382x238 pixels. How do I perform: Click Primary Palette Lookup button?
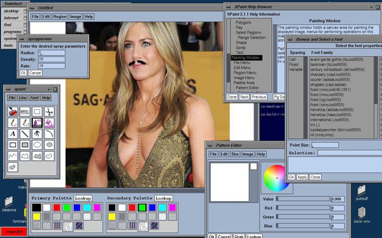click(x=83, y=198)
